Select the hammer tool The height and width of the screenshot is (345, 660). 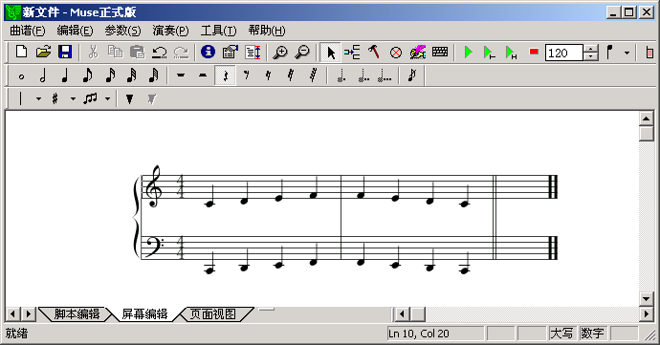374,53
